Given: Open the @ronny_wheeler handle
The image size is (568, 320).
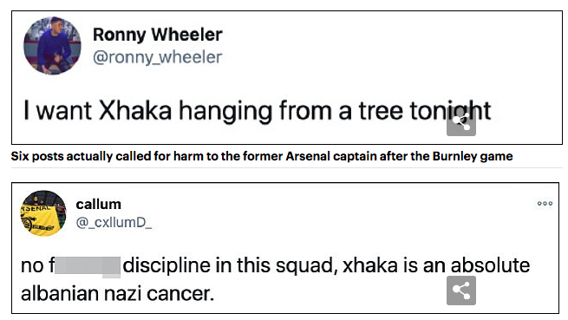Looking at the screenshot, I should (157, 57).
